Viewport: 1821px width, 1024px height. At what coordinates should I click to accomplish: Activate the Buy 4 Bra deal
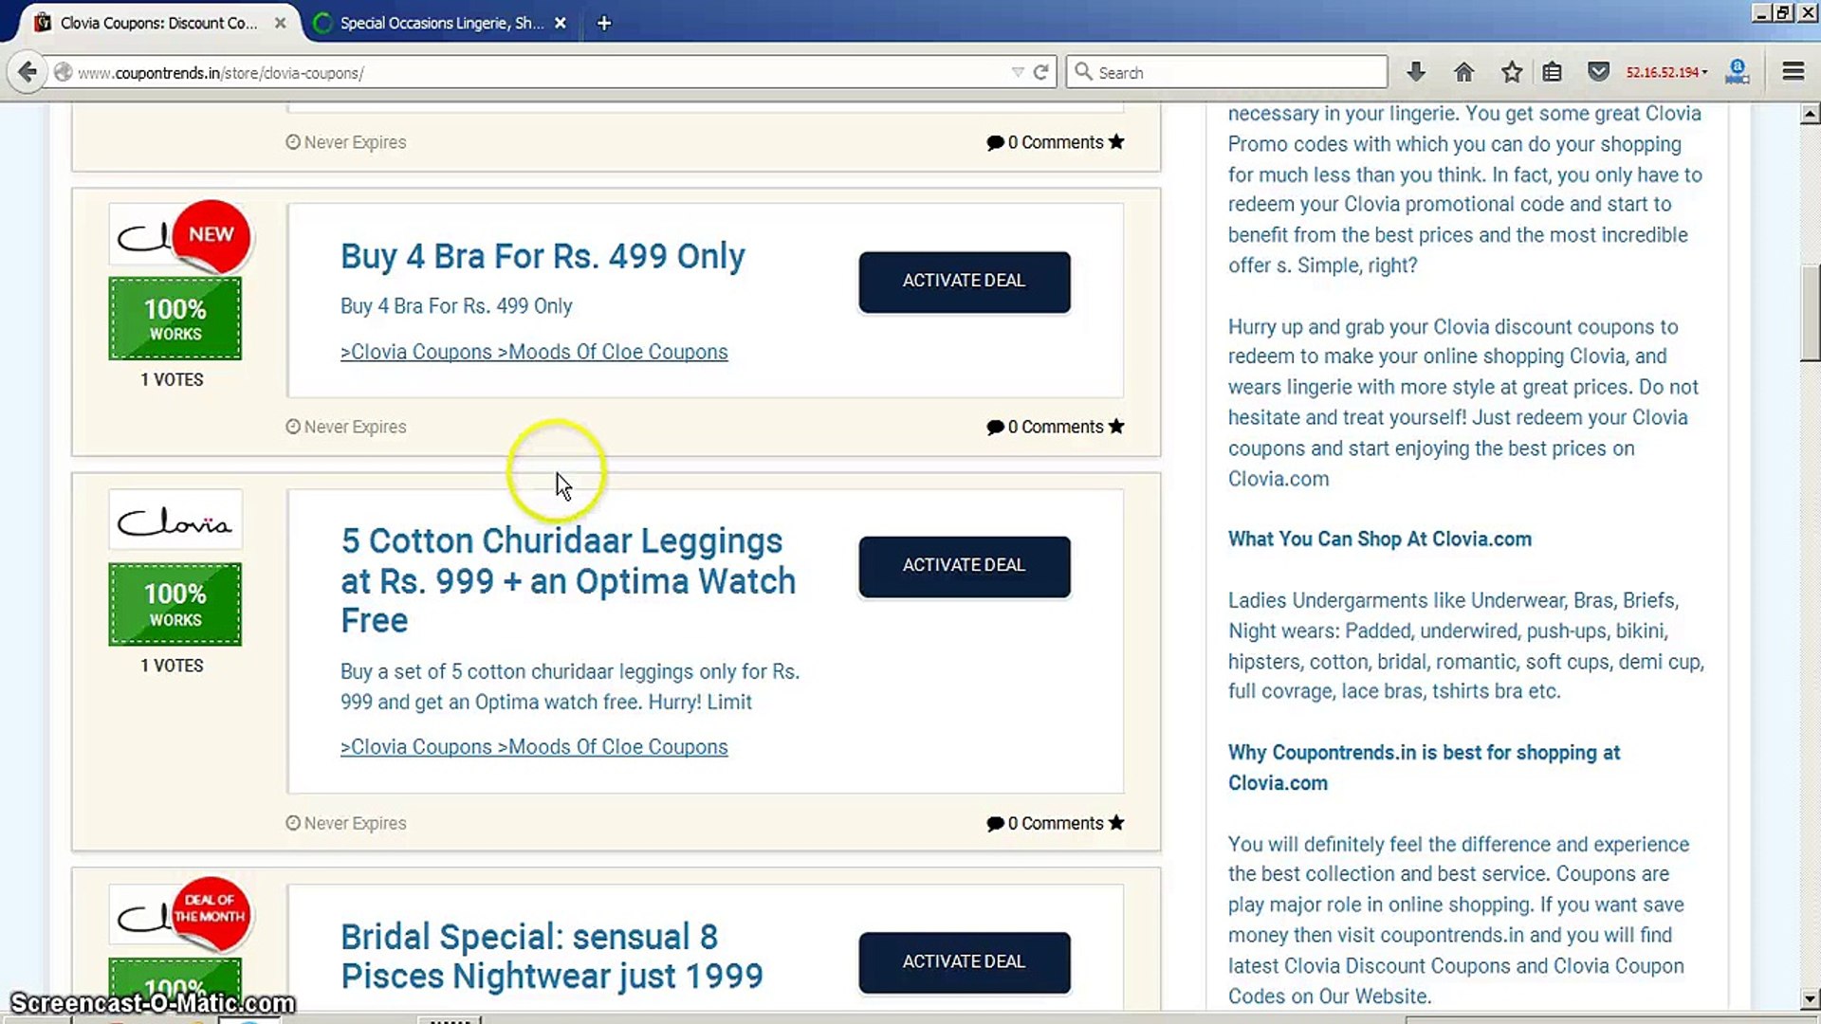964,282
